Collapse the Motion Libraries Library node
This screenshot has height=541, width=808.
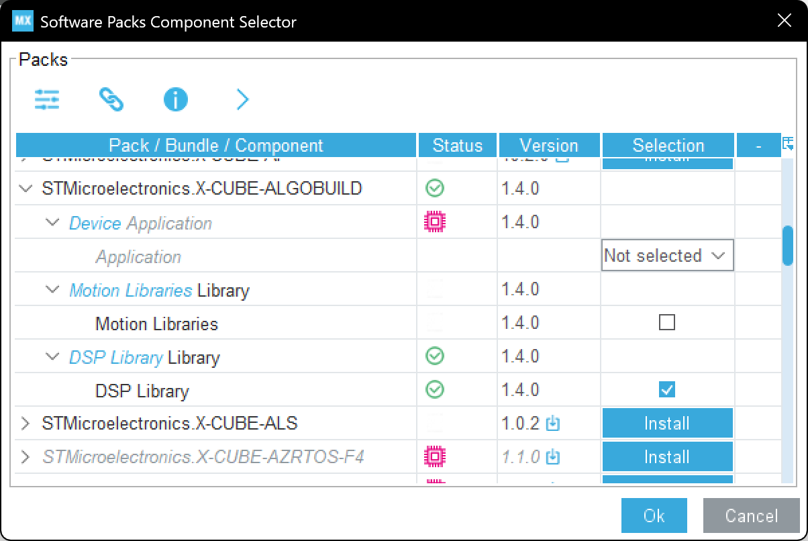click(53, 289)
